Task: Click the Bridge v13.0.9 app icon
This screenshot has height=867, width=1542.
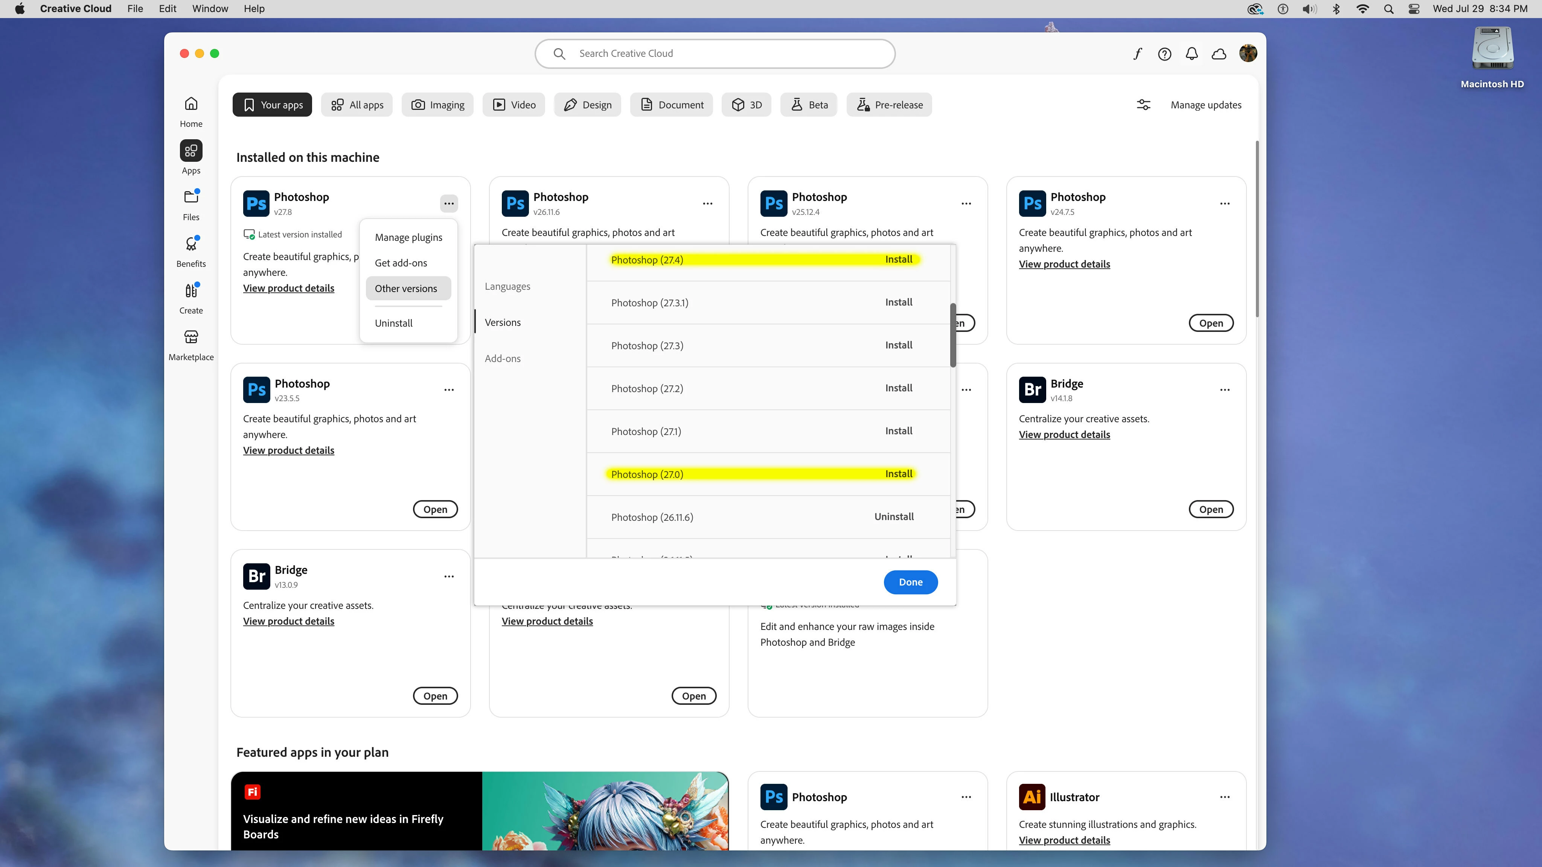Action: click(256, 576)
